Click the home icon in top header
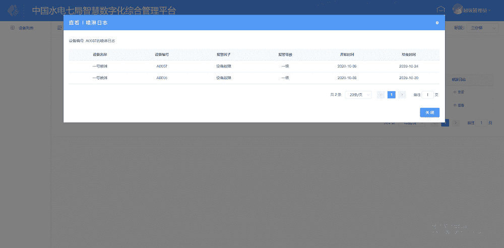This screenshot has height=248, width=504. (x=440, y=10)
